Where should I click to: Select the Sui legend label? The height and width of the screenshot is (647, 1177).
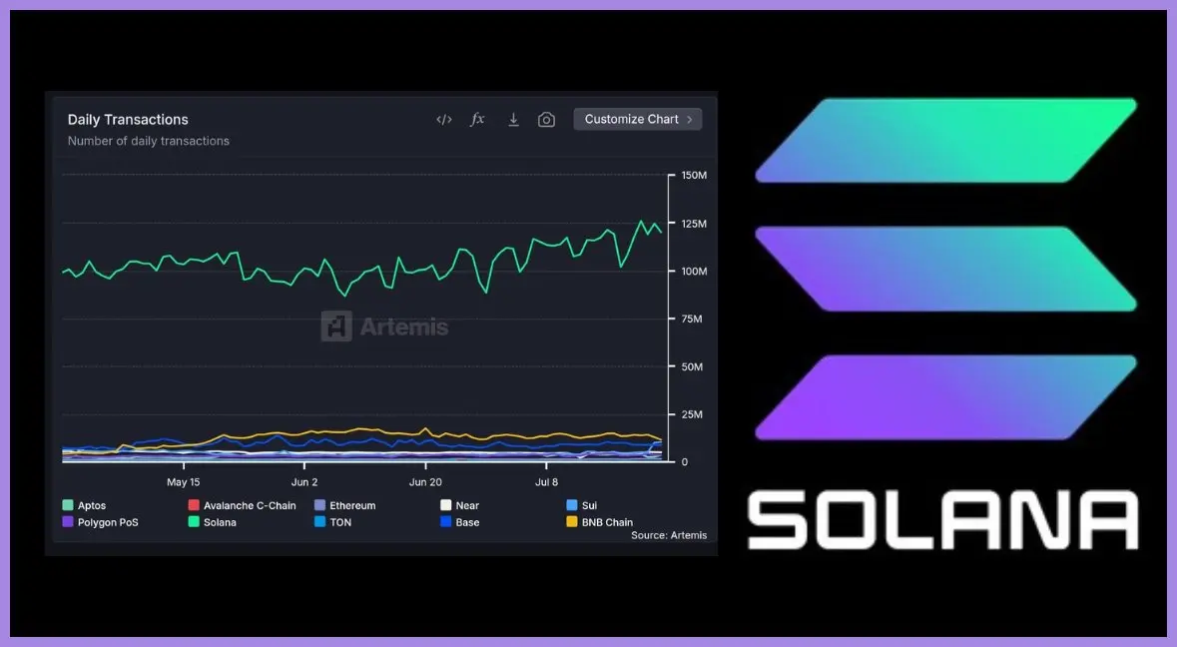coord(589,506)
